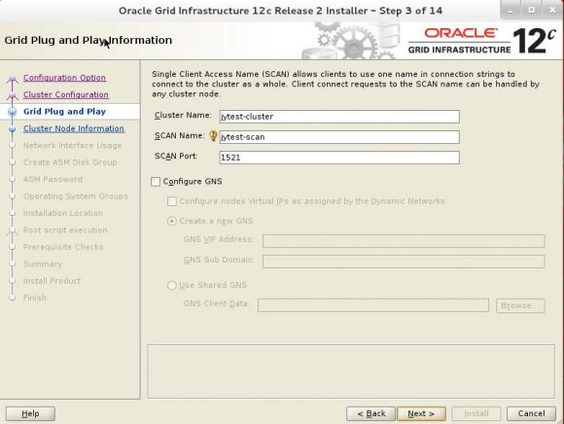564x424 pixels.
Task: Open Help for this installer step
Action: click(30, 413)
